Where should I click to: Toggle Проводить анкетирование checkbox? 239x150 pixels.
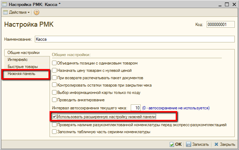(x=54, y=100)
